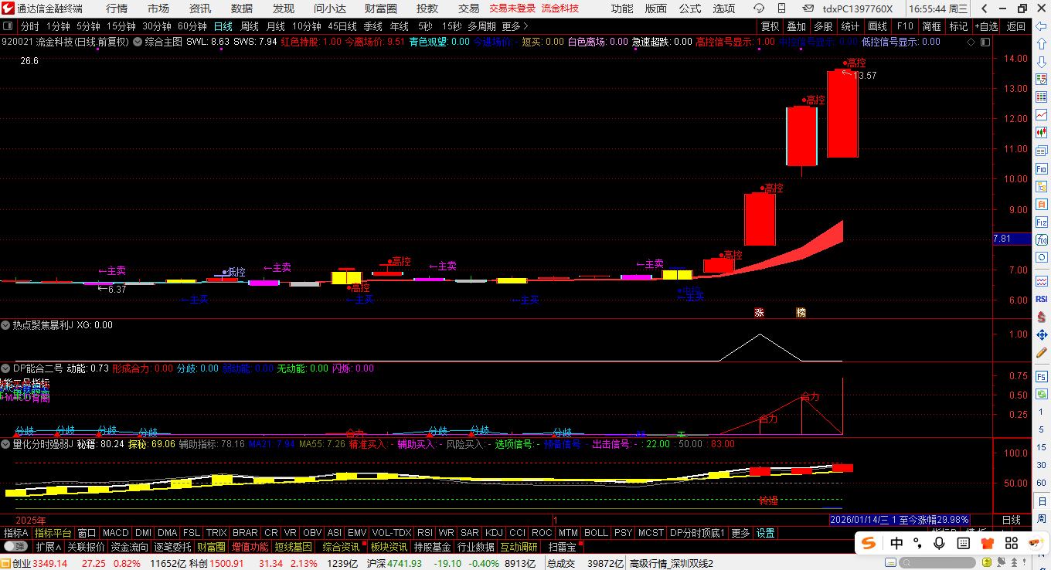Toggle the circle marker beside 量化分时强弱J
Image resolution: width=1051 pixels, height=570 pixels.
6,444
